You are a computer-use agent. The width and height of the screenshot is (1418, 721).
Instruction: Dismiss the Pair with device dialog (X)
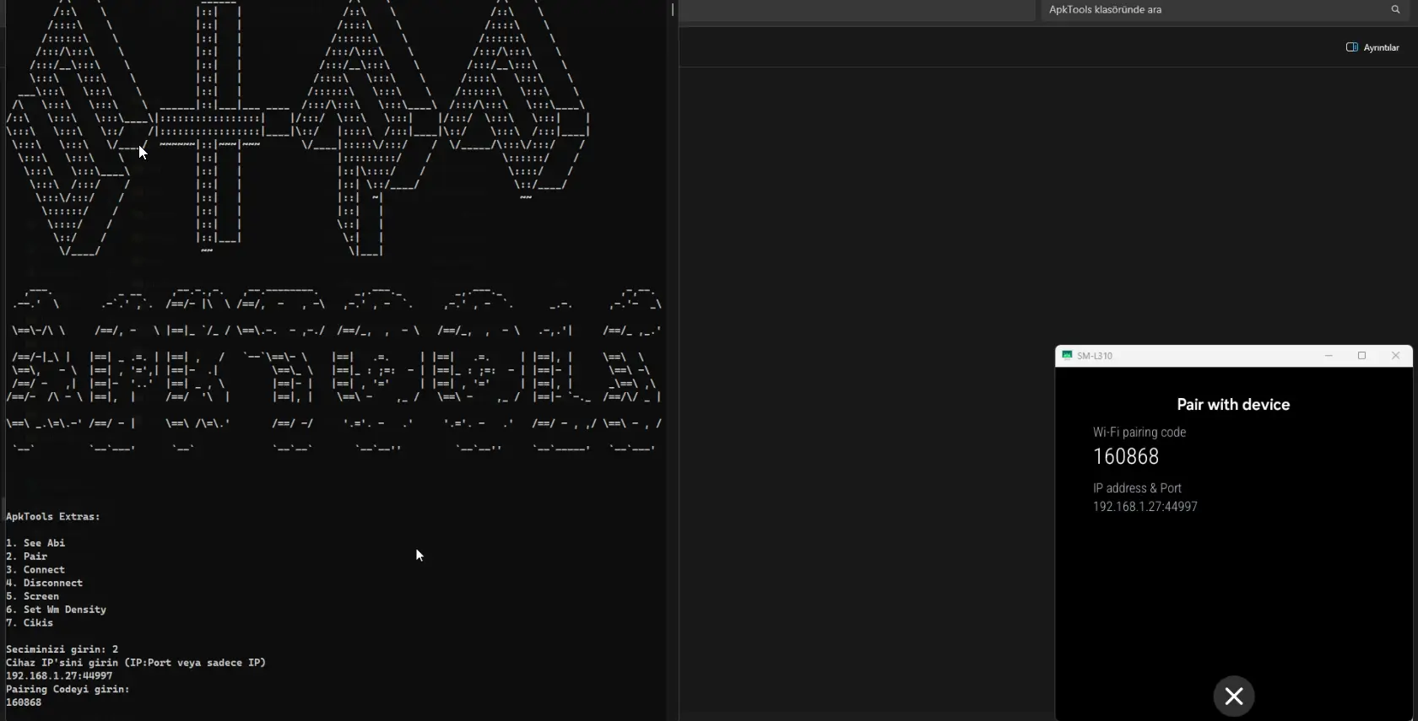pyautogui.click(x=1234, y=696)
